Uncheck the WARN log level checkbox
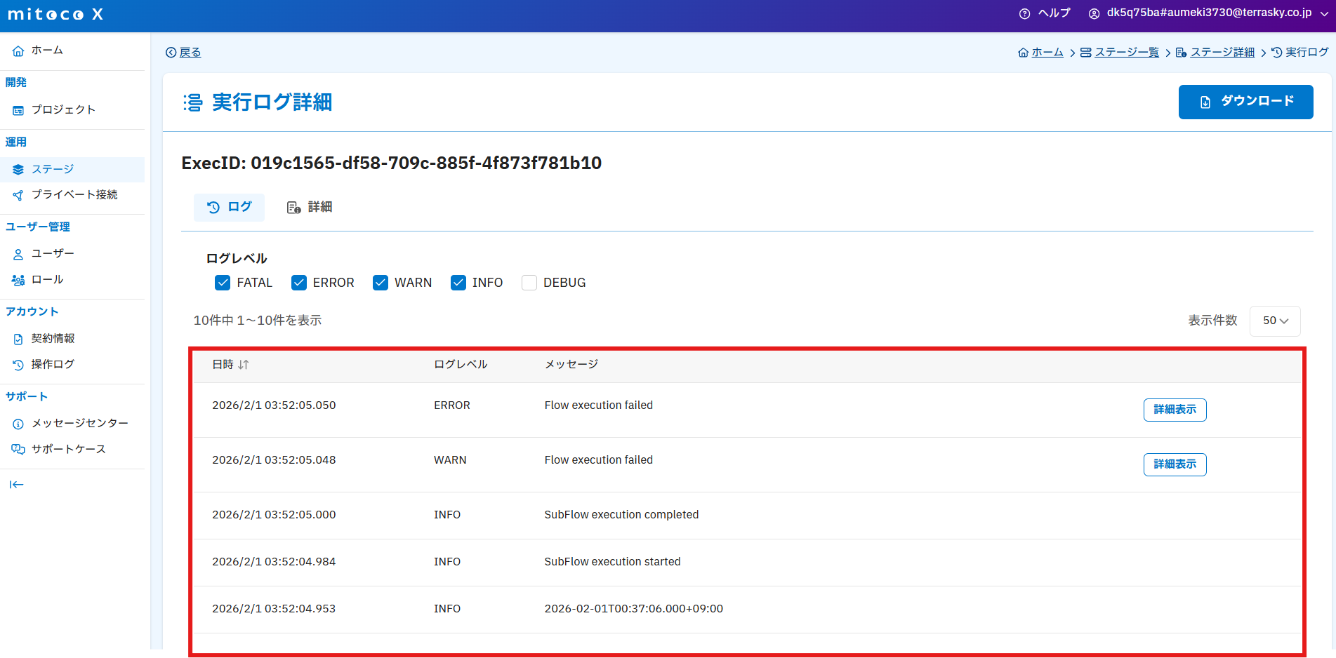This screenshot has width=1336, height=658. [x=381, y=283]
